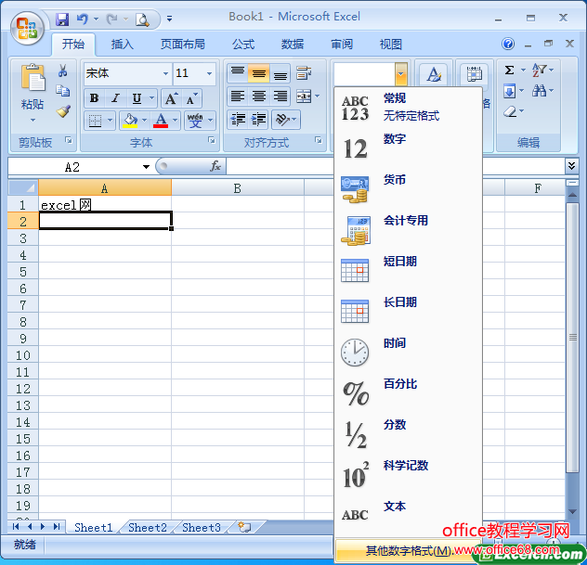Choose 百分比 percentage format
Screen dimensions: 587x565
(408, 393)
